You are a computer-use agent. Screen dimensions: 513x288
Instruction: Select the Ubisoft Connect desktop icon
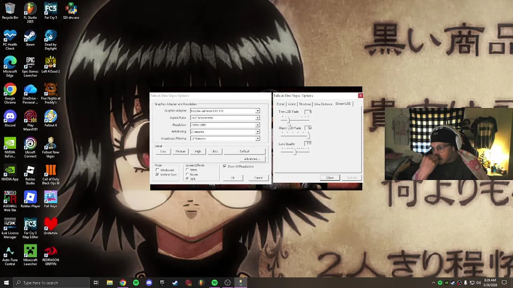(x=30, y=148)
